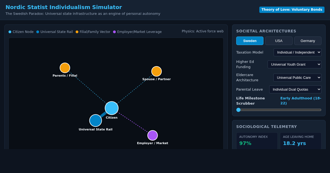This screenshot has width=330, height=173.
Task: Click Theory of Love: Voluntary Bonds badge
Action: click(292, 10)
